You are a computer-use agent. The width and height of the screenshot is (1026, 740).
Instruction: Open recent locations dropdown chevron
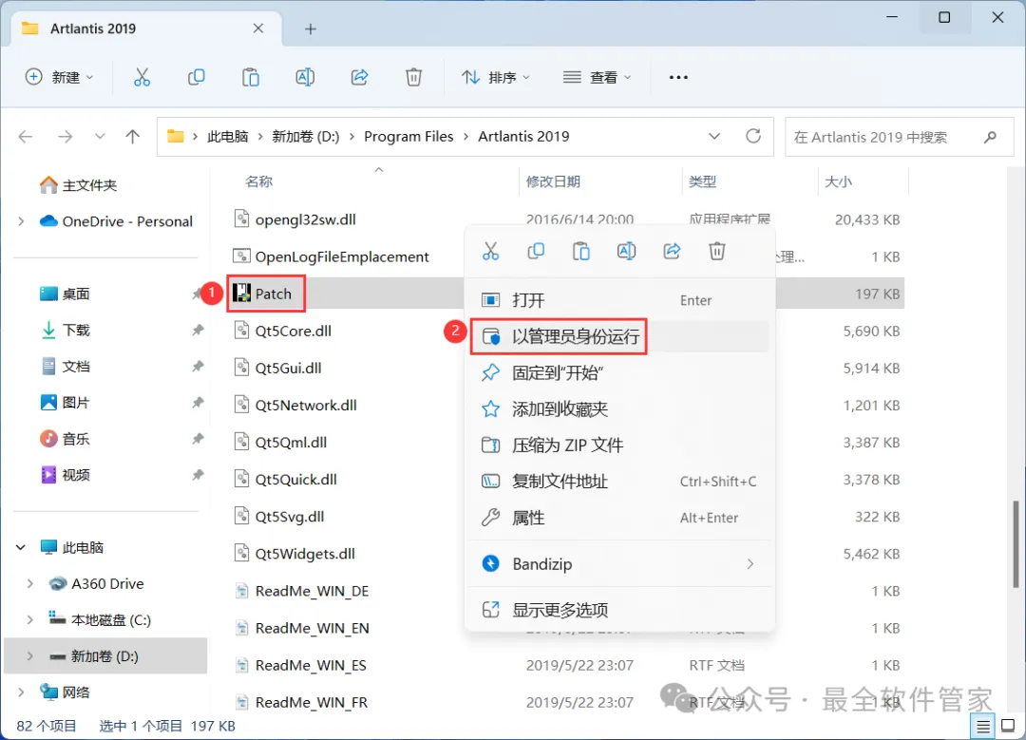pyautogui.click(x=100, y=137)
